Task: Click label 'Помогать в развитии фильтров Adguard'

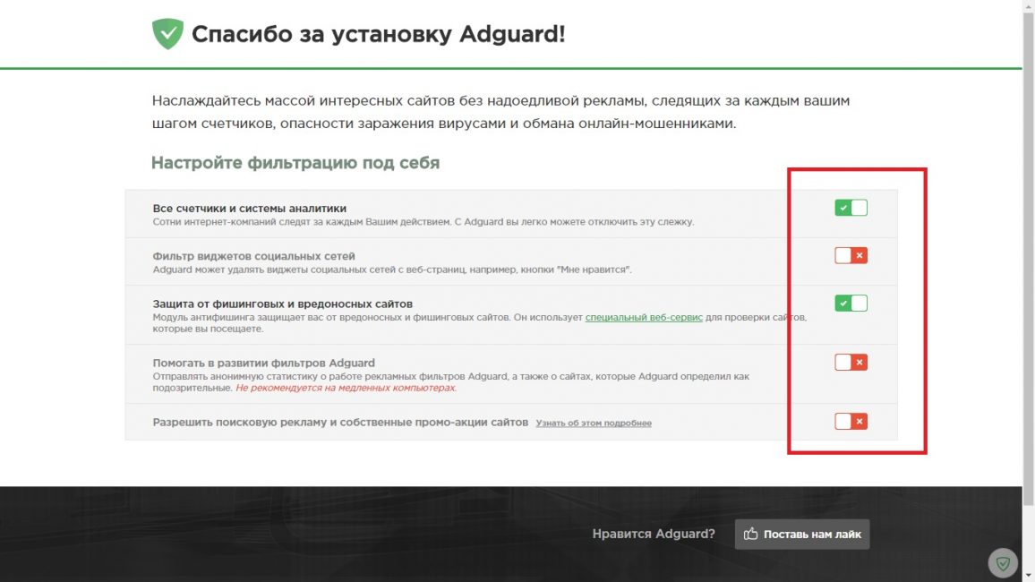Action: [263, 363]
